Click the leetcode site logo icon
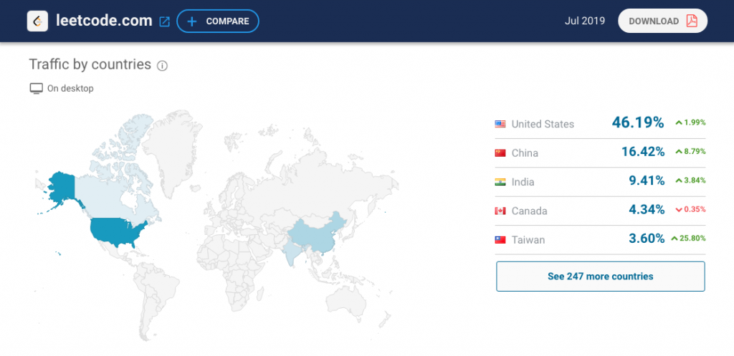734x356 pixels. [x=37, y=21]
